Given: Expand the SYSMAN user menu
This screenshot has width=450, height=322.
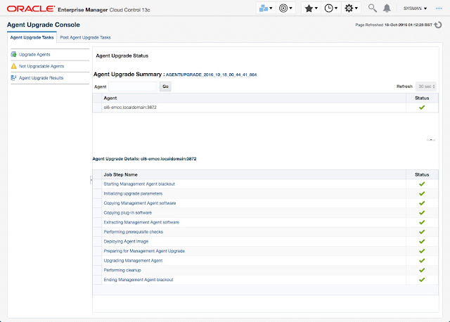Looking at the screenshot, I should (415, 8).
